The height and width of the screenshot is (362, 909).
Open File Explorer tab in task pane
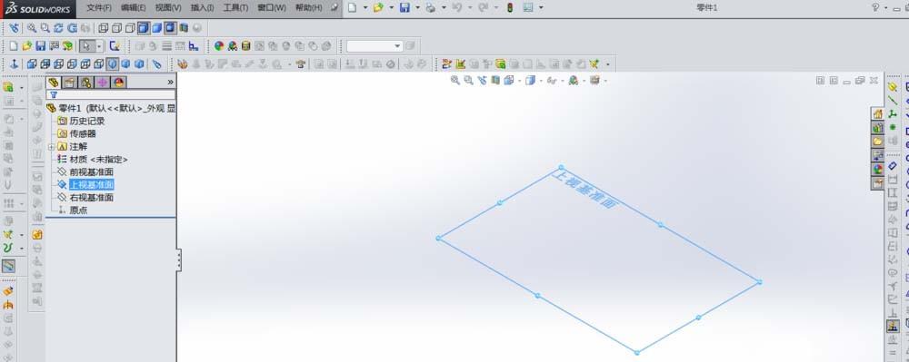(878, 142)
